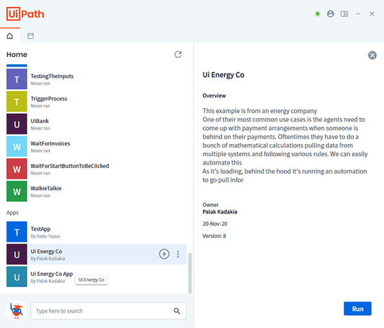
Task: Switch to the calendar reminders tab
Action: (31, 36)
